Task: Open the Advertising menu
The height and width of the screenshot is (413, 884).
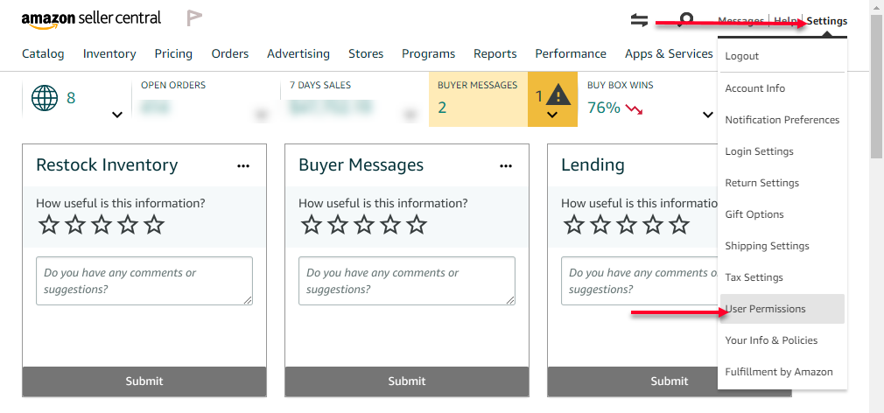Action: pyautogui.click(x=298, y=53)
